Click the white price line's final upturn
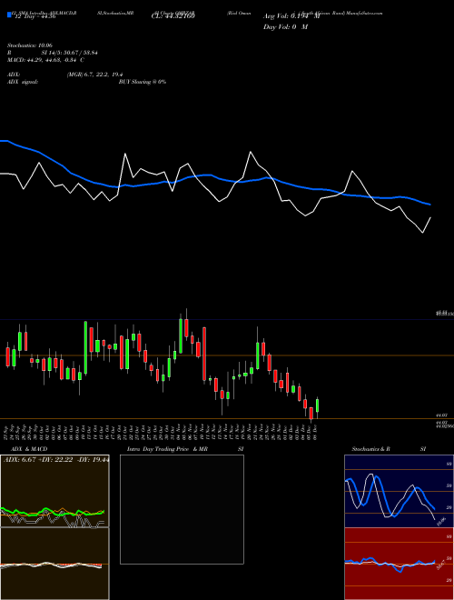 click(x=427, y=225)
